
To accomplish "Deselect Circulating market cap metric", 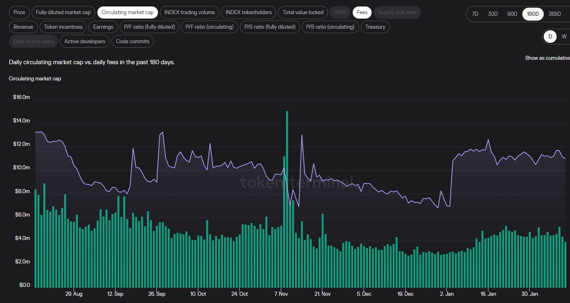I will [128, 13].
